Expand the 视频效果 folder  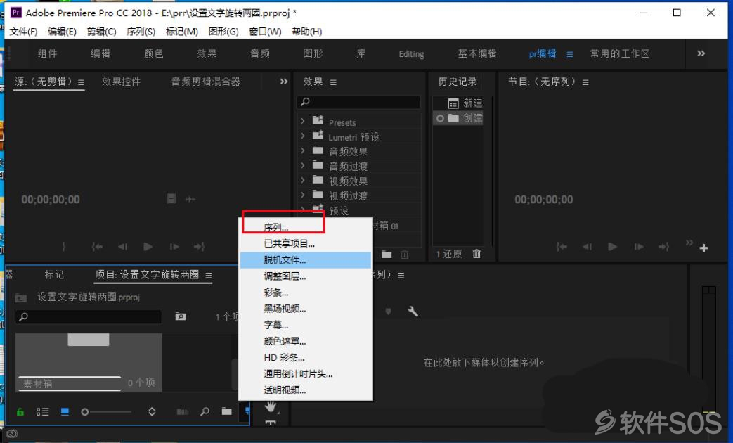coord(302,180)
